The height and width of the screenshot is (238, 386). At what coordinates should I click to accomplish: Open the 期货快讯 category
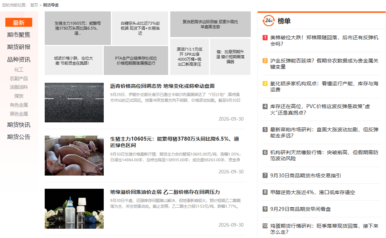[x=19, y=125]
